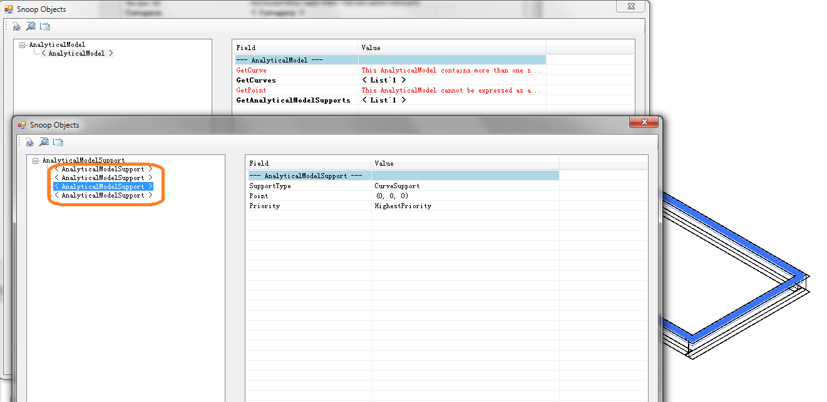Open Print Preview in the lower Snoop window
The height and width of the screenshot is (402, 827).
click(44, 142)
